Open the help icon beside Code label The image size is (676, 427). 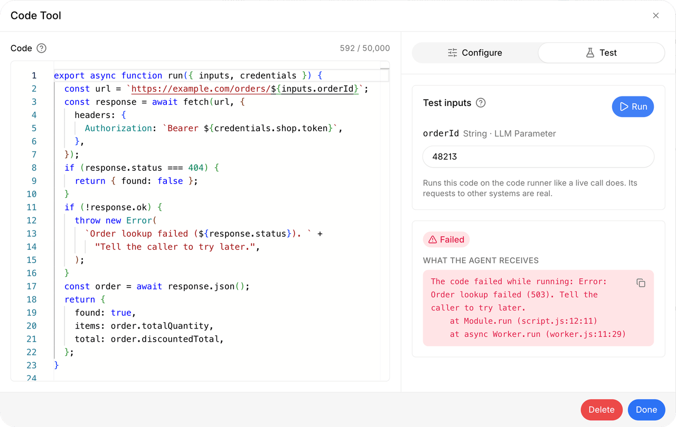[41, 48]
